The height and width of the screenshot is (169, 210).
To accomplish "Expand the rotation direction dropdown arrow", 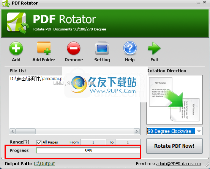I will tap(199, 131).
